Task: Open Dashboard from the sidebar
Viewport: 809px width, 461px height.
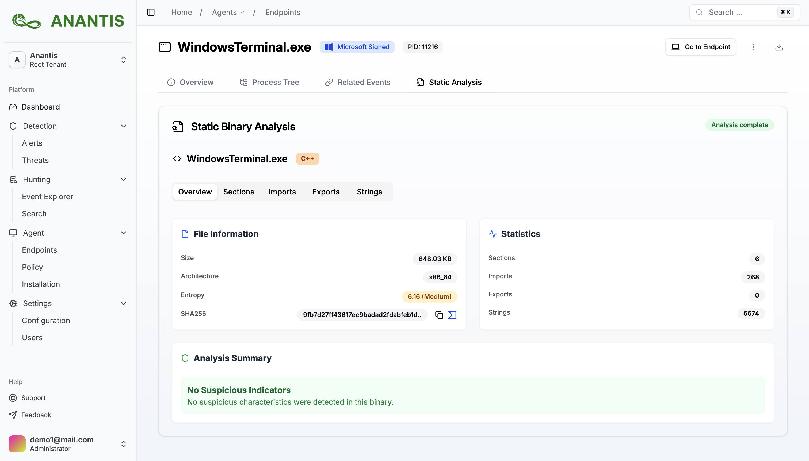Action: click(x=41, y=107)
